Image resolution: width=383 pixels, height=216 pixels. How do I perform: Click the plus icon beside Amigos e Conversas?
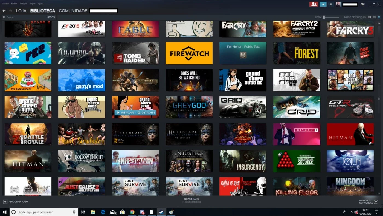click(x=376, y=201)
